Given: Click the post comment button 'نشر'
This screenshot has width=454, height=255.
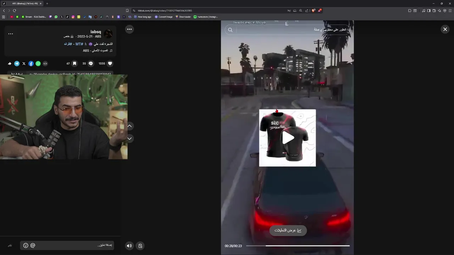Looking at the screenshot, I should point(10,245).
